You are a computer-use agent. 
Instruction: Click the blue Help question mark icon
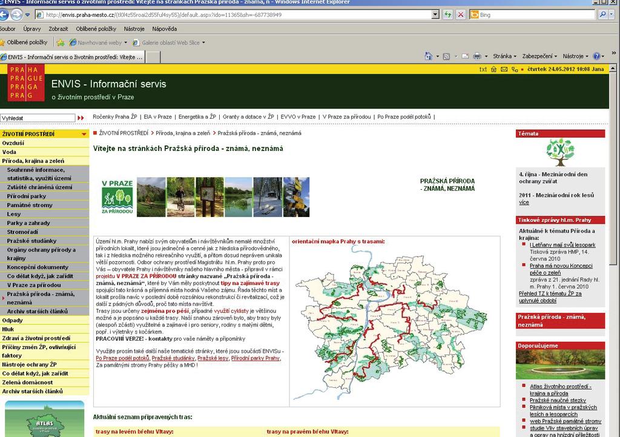pos(596,56)
